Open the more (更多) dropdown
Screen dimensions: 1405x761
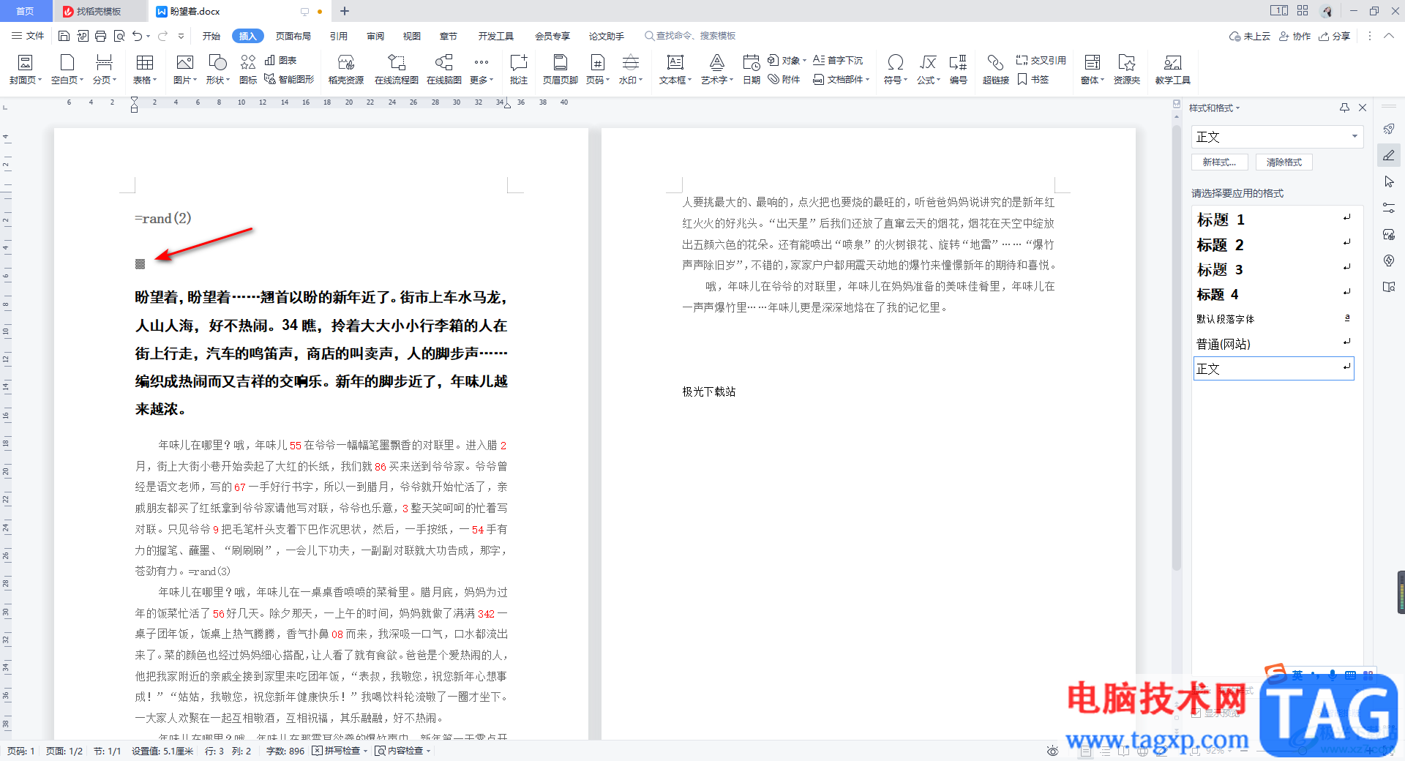tap(482, 80)
